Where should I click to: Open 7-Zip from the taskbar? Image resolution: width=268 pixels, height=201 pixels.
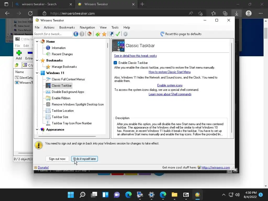(186, 195)
